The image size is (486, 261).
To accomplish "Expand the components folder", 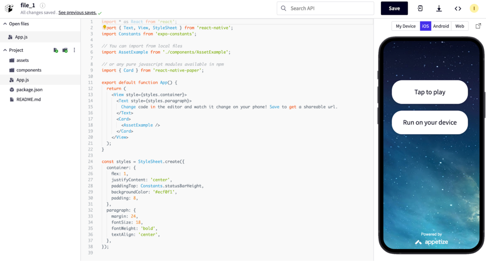I will (29, 70).
